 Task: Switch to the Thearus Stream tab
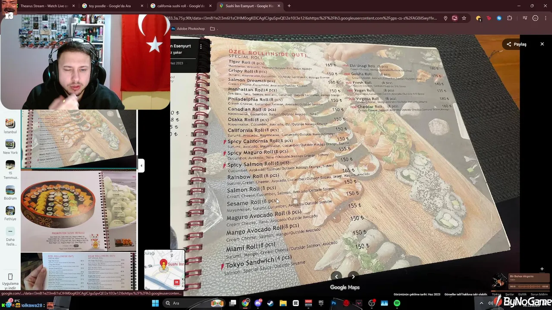43,6
